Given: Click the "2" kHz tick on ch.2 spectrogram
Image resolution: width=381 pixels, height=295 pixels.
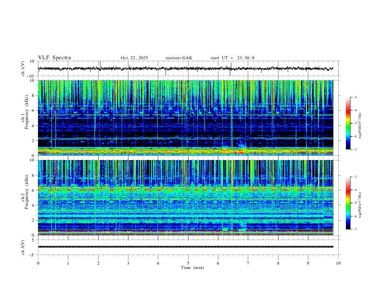Looking at the screenshot, I should (x=33, y=220).
